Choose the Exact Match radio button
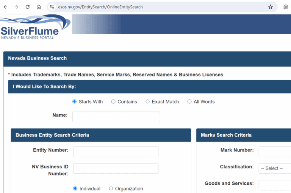 coord(148,102)
